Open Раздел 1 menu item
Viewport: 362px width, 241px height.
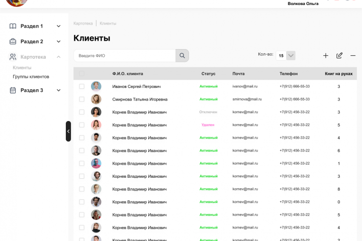tap(32, 26)
